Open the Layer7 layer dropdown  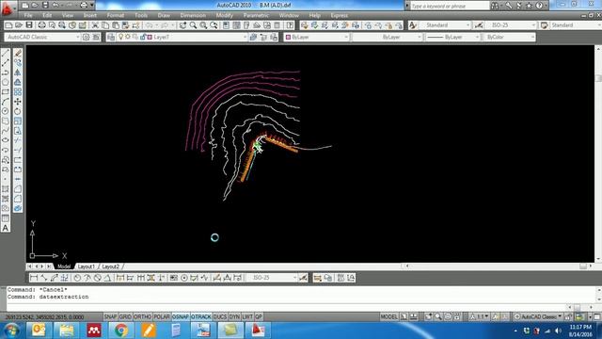click(x=181, y=37)
